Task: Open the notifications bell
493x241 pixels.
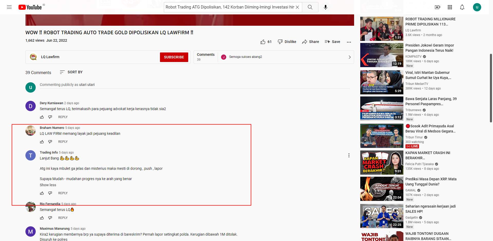Action: pyautogui.click(x=462, y=7)
